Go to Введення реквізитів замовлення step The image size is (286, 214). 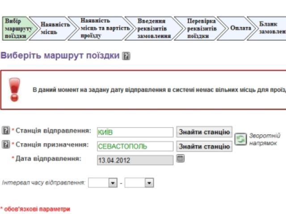tap(154, 29)
